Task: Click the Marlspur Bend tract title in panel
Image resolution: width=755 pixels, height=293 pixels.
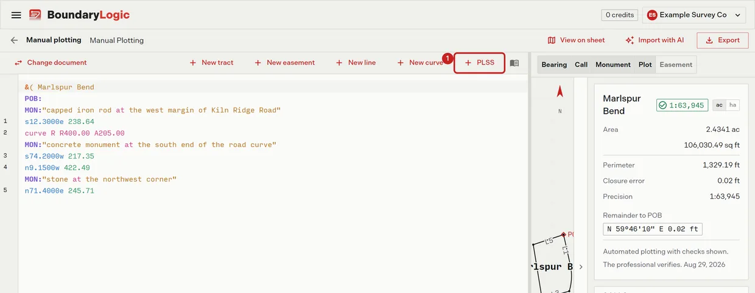Action: [622, 105]
